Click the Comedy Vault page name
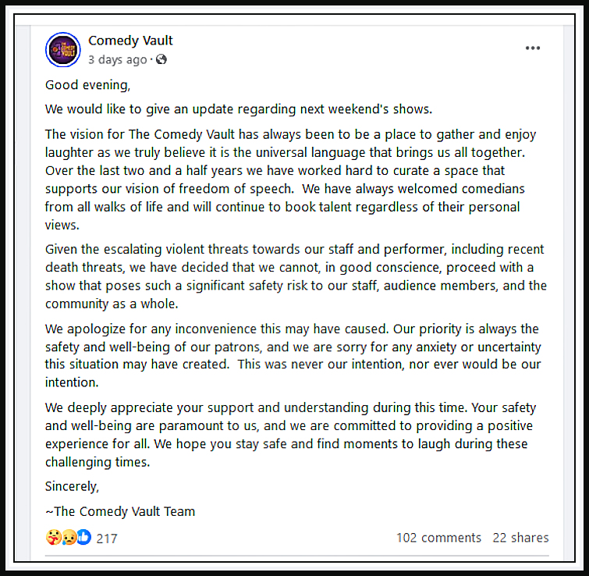 coord(130,41)
